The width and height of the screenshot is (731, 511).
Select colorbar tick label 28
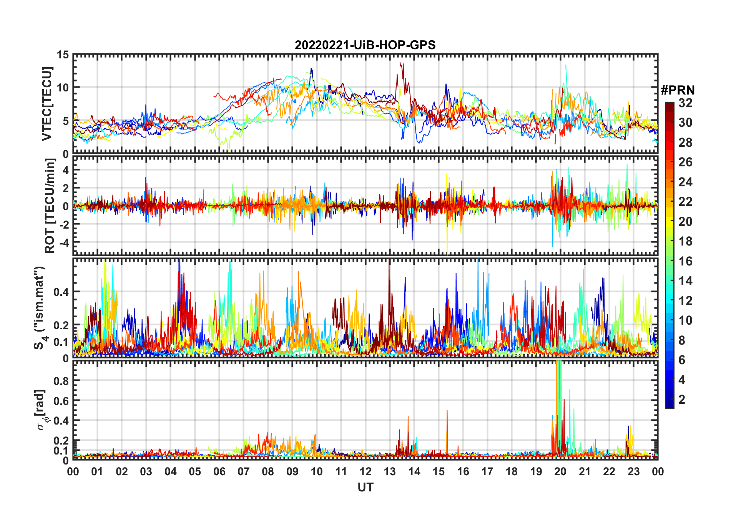685,143
